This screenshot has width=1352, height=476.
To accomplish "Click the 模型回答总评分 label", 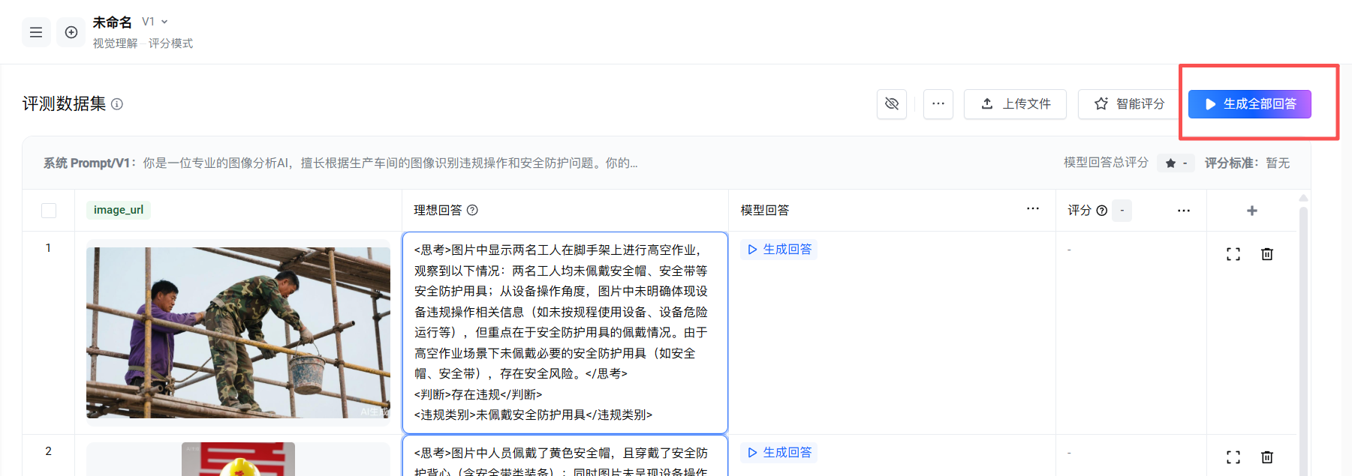I will tap(1106, 163).
